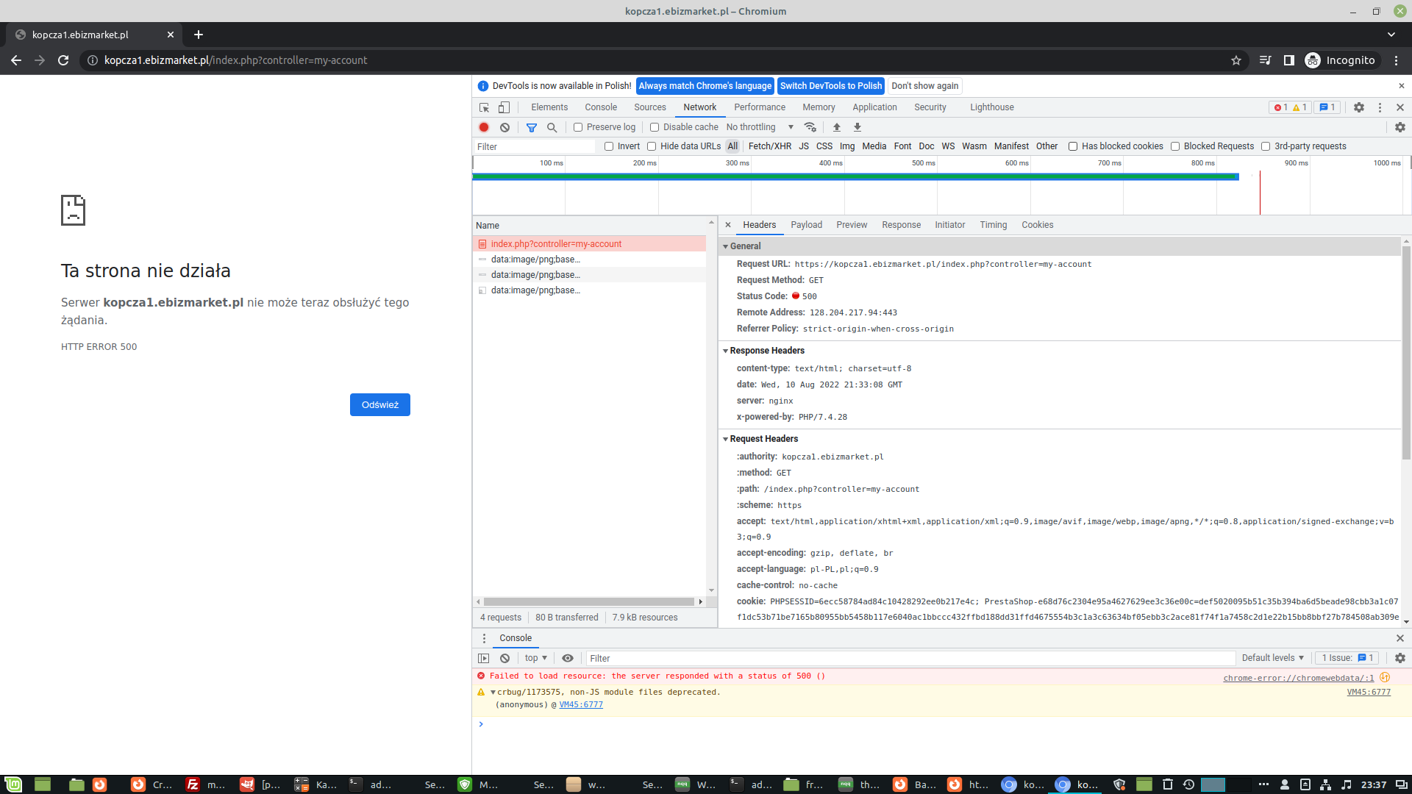Click Switch DevTools to Polish button
Image resolution: width=1412 pixels, height=794 pixels.
tap(830, 86)
